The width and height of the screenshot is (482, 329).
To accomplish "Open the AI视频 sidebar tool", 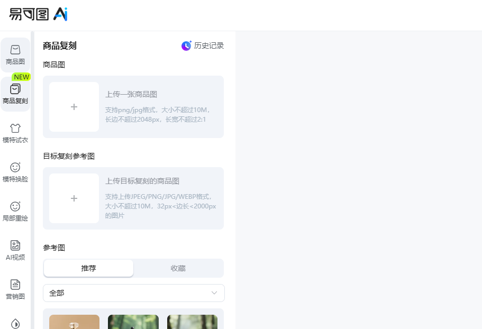I will click(15, 245).
